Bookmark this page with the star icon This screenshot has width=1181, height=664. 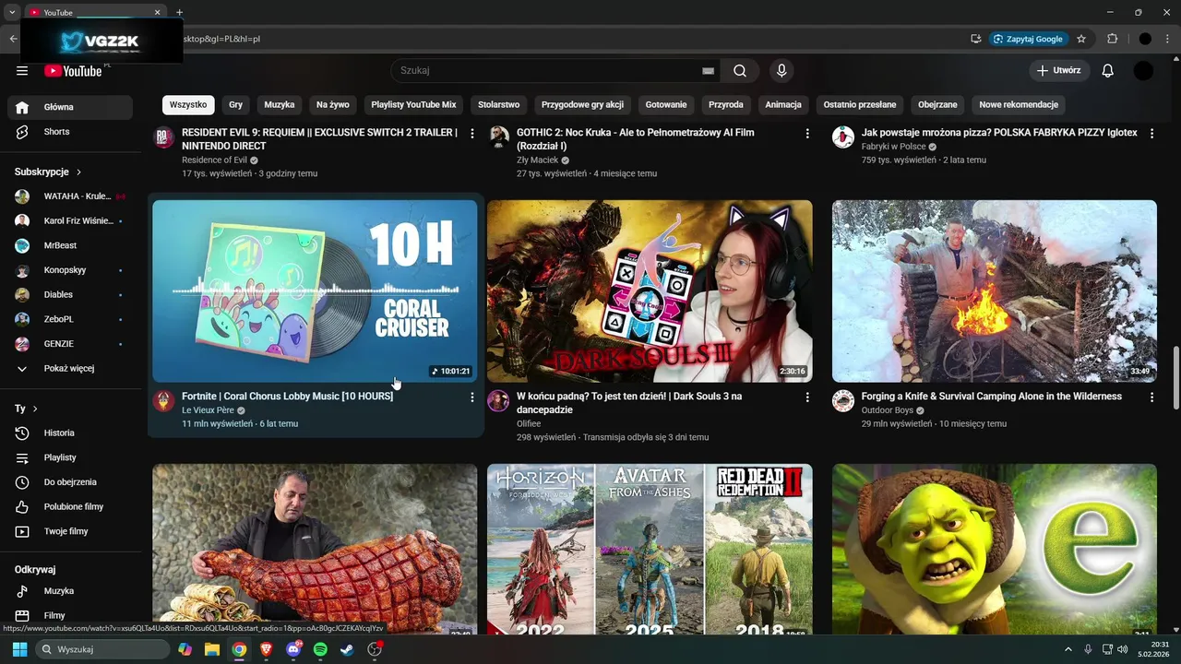point(1081,39)
